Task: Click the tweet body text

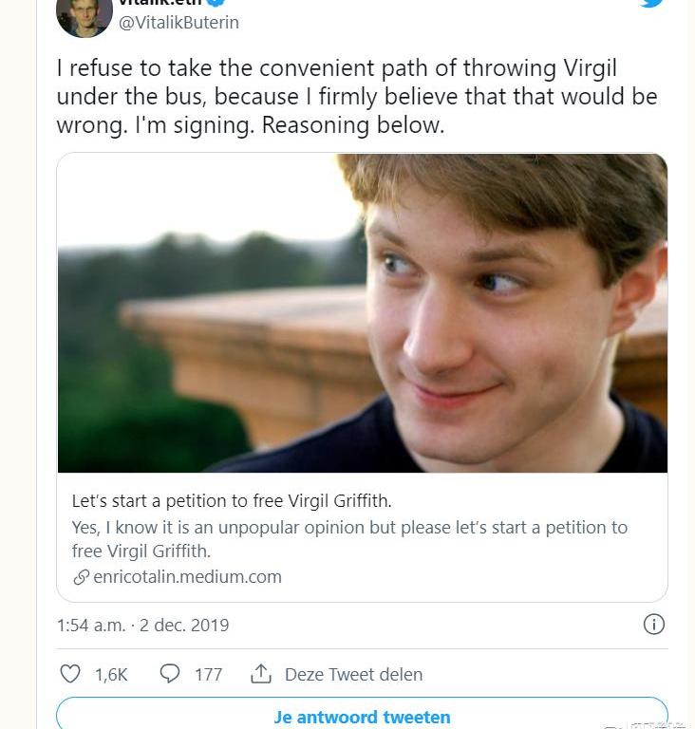Action: [357, 96]
